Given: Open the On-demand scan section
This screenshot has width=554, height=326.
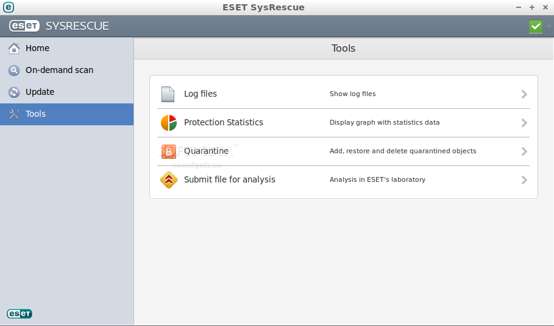Looking at the screenshot, I should 67,70.
